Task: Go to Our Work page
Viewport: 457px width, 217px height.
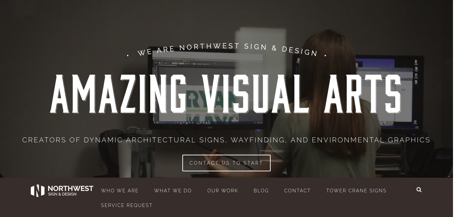Action: (x=222, y=191)
